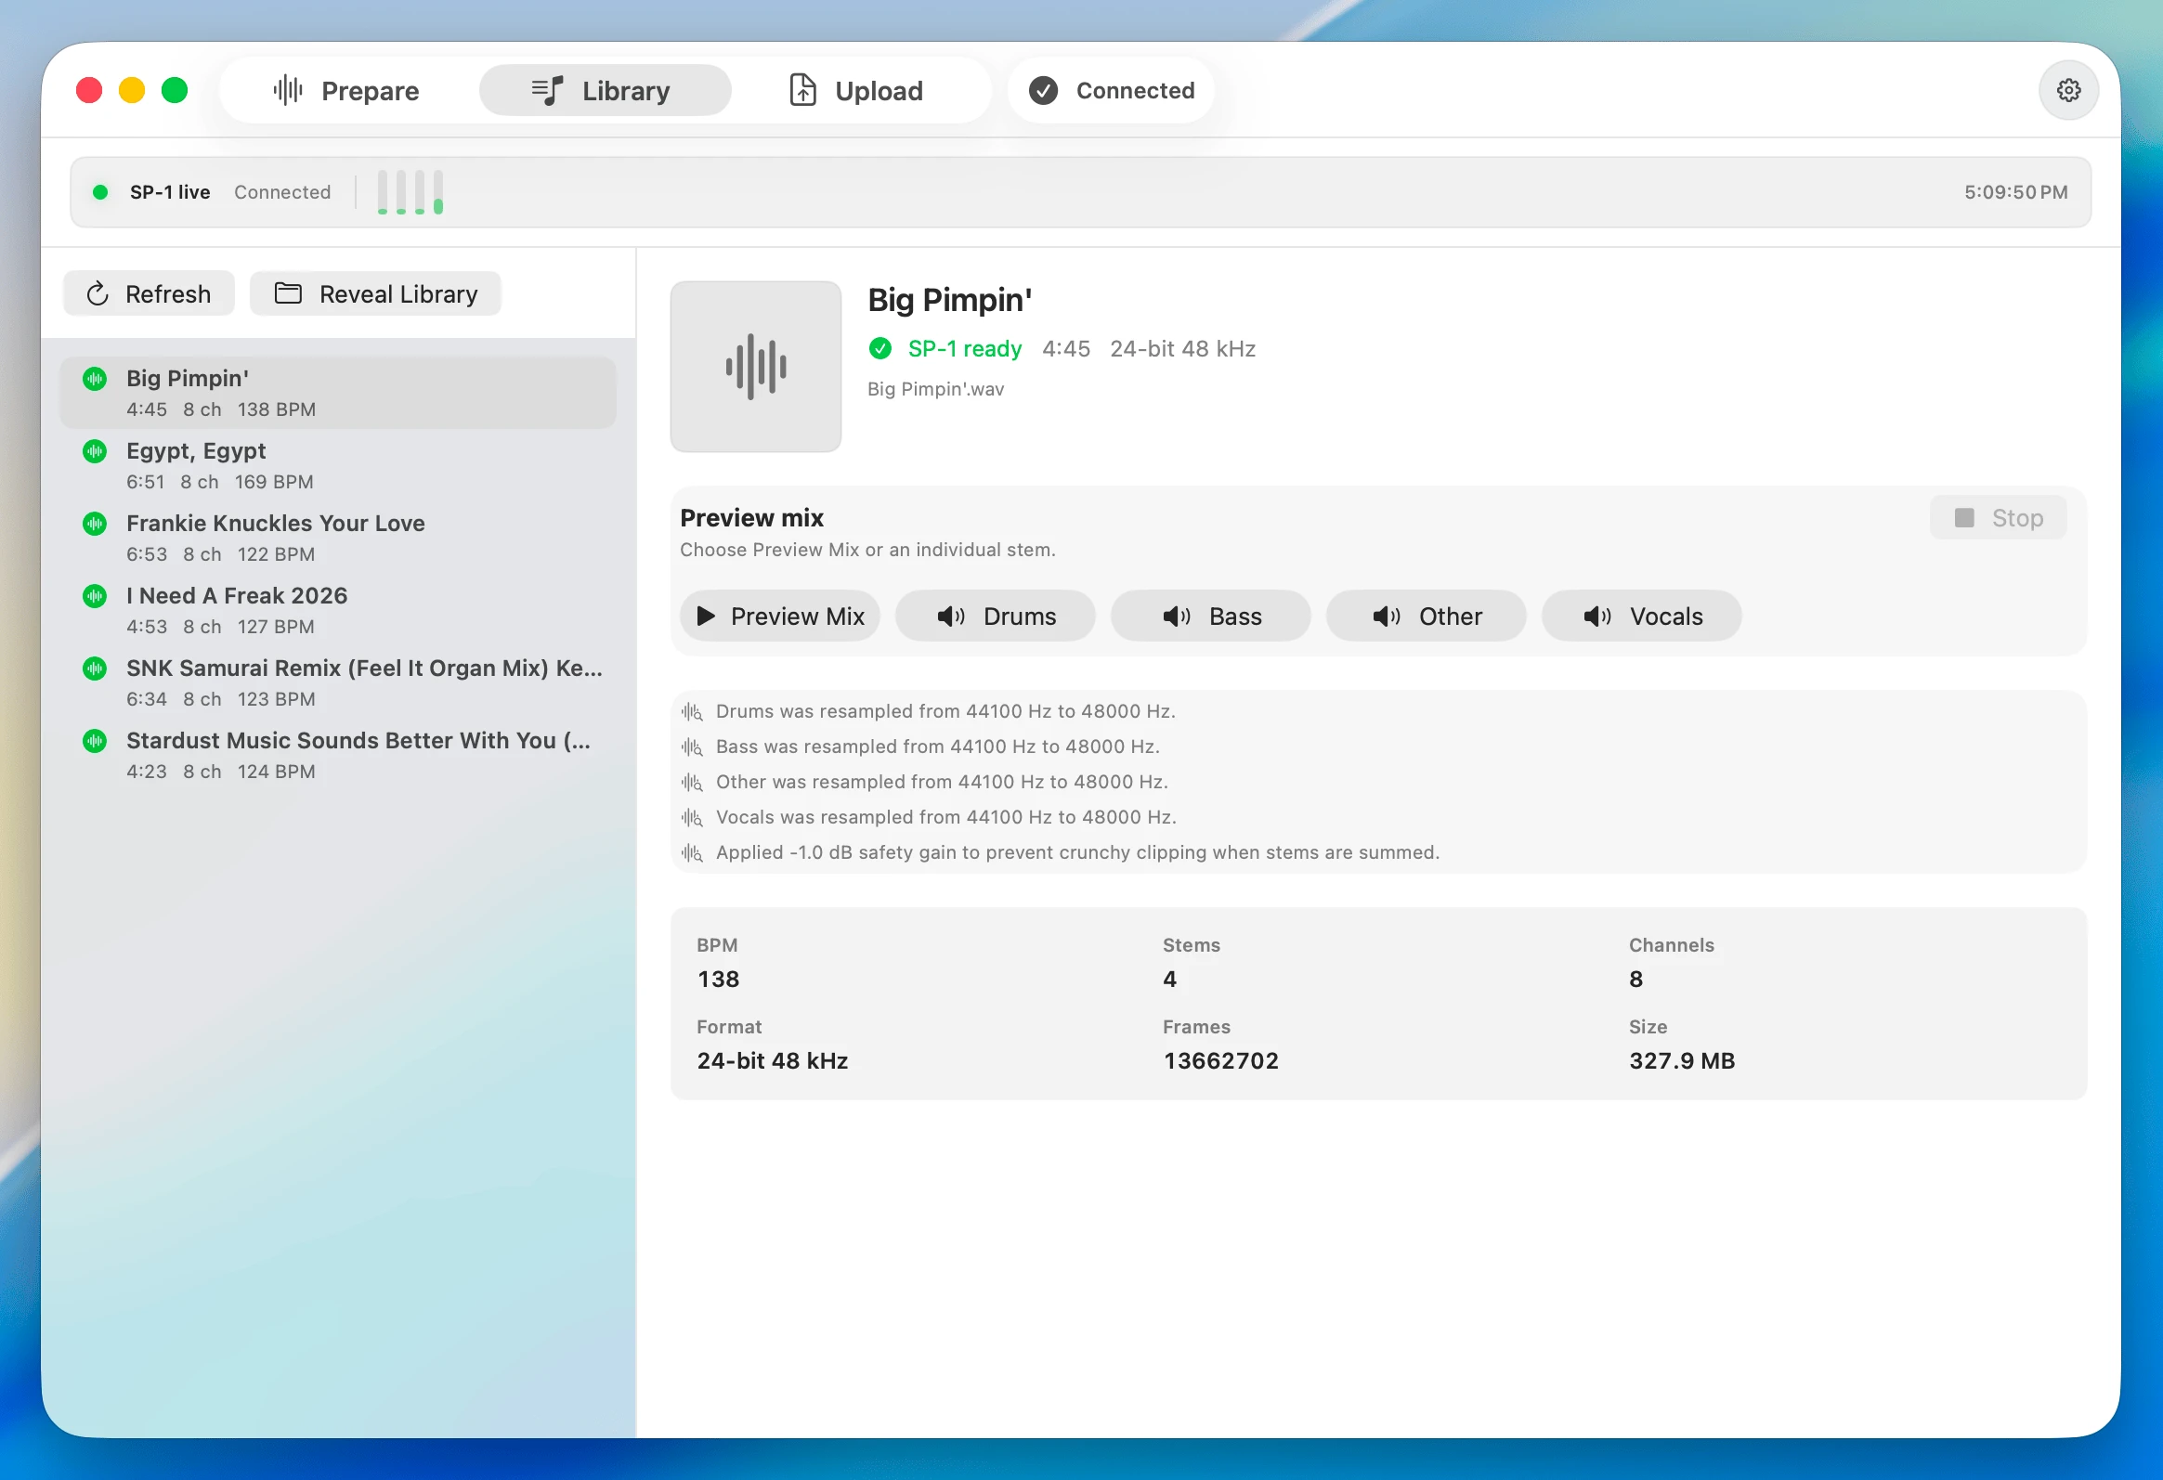This screenshot has width=2163, height=1480.
Task: Preview the Bass stem
Action: coord(1211,616)
